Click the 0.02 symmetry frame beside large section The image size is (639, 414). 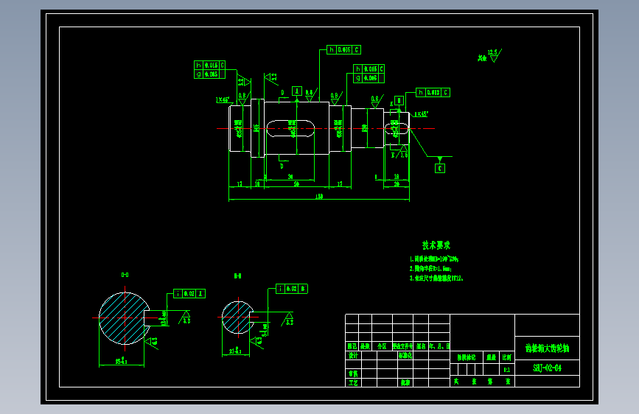pyautogui.click(x=189, y=293)
